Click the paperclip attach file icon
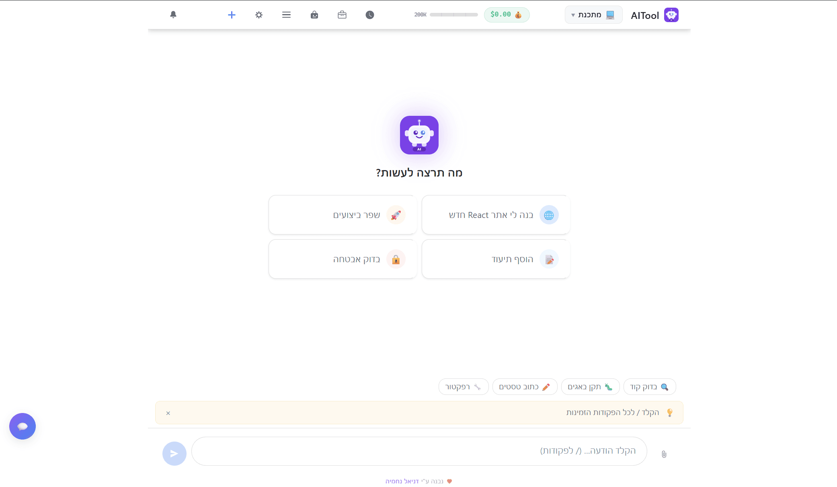Viewport: 837px width, 487px height. coord(664,454)
